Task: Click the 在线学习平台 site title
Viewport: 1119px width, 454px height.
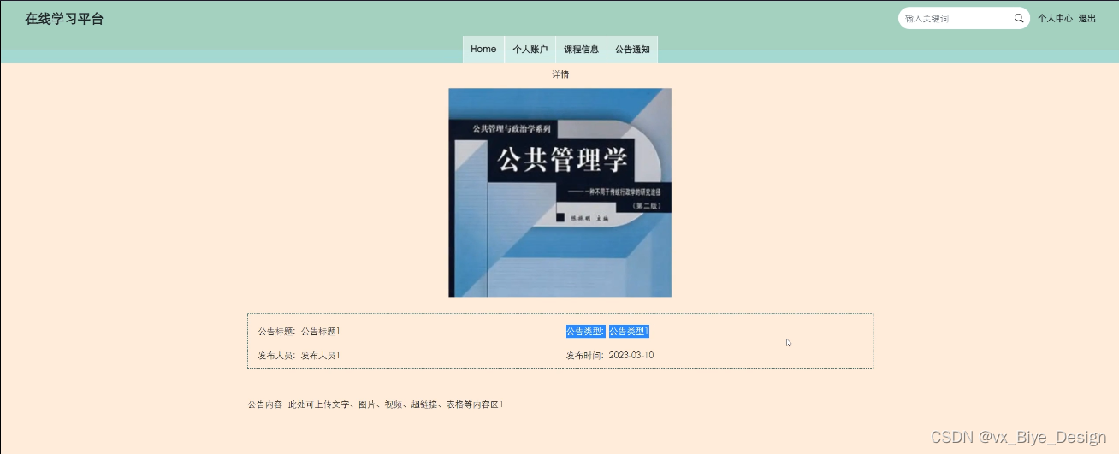Action: coord(64,18)
